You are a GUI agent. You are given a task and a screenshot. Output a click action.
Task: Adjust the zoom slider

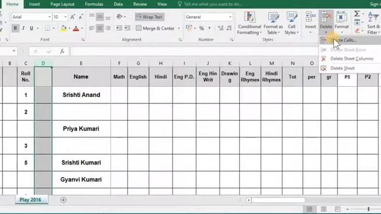click(368, 209)
